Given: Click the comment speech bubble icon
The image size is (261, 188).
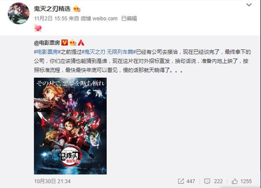Looking at the screenshot, I should point(207,181).
